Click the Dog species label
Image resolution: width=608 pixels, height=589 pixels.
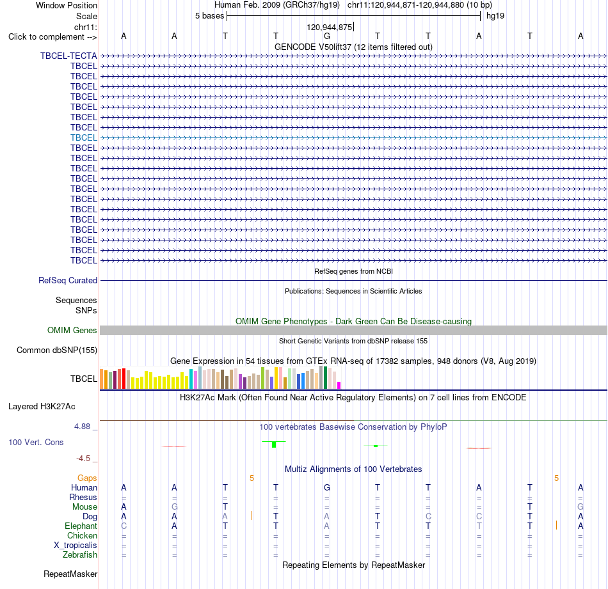(90, 517)
